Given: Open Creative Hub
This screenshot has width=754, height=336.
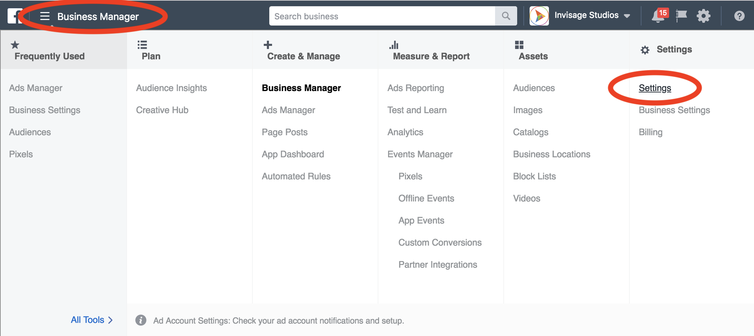Looking at the screenshot, I should click(162, 110).
